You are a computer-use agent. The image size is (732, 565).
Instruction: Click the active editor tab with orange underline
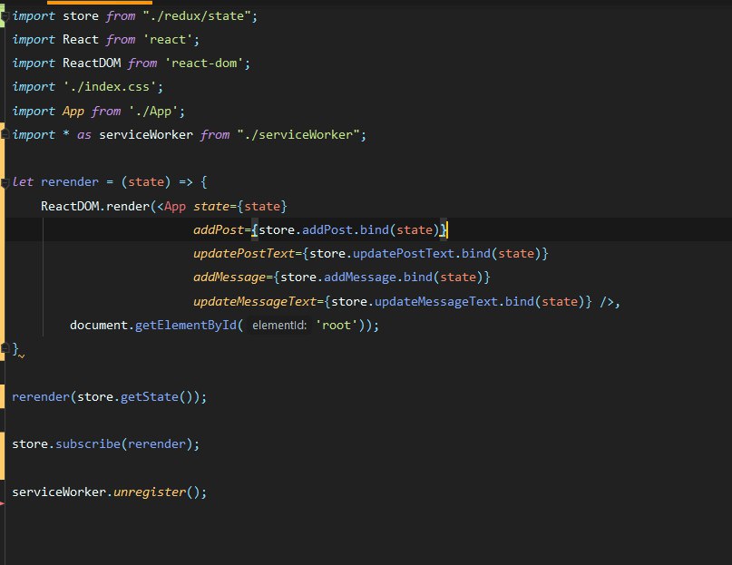pos(100,3)
